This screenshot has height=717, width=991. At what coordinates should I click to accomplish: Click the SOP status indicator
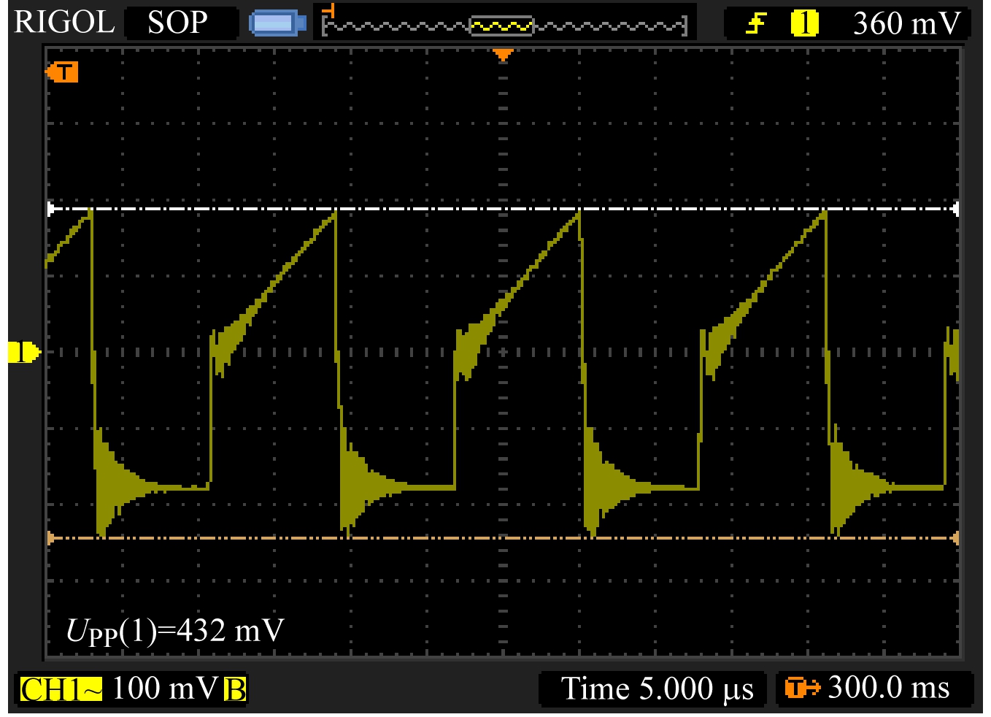(178, 23)
